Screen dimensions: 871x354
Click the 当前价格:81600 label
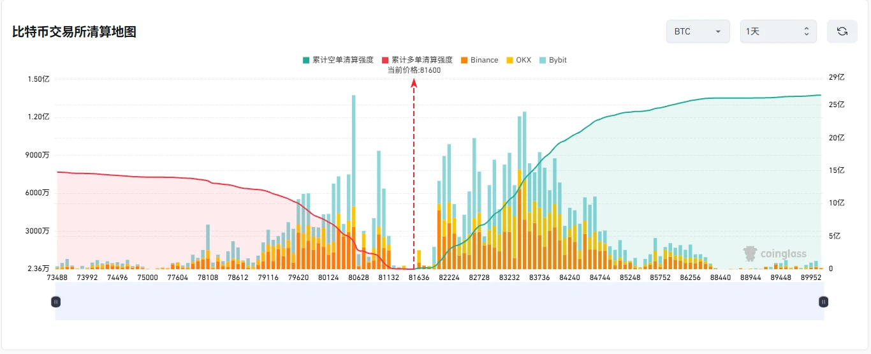tap(414, 70)
